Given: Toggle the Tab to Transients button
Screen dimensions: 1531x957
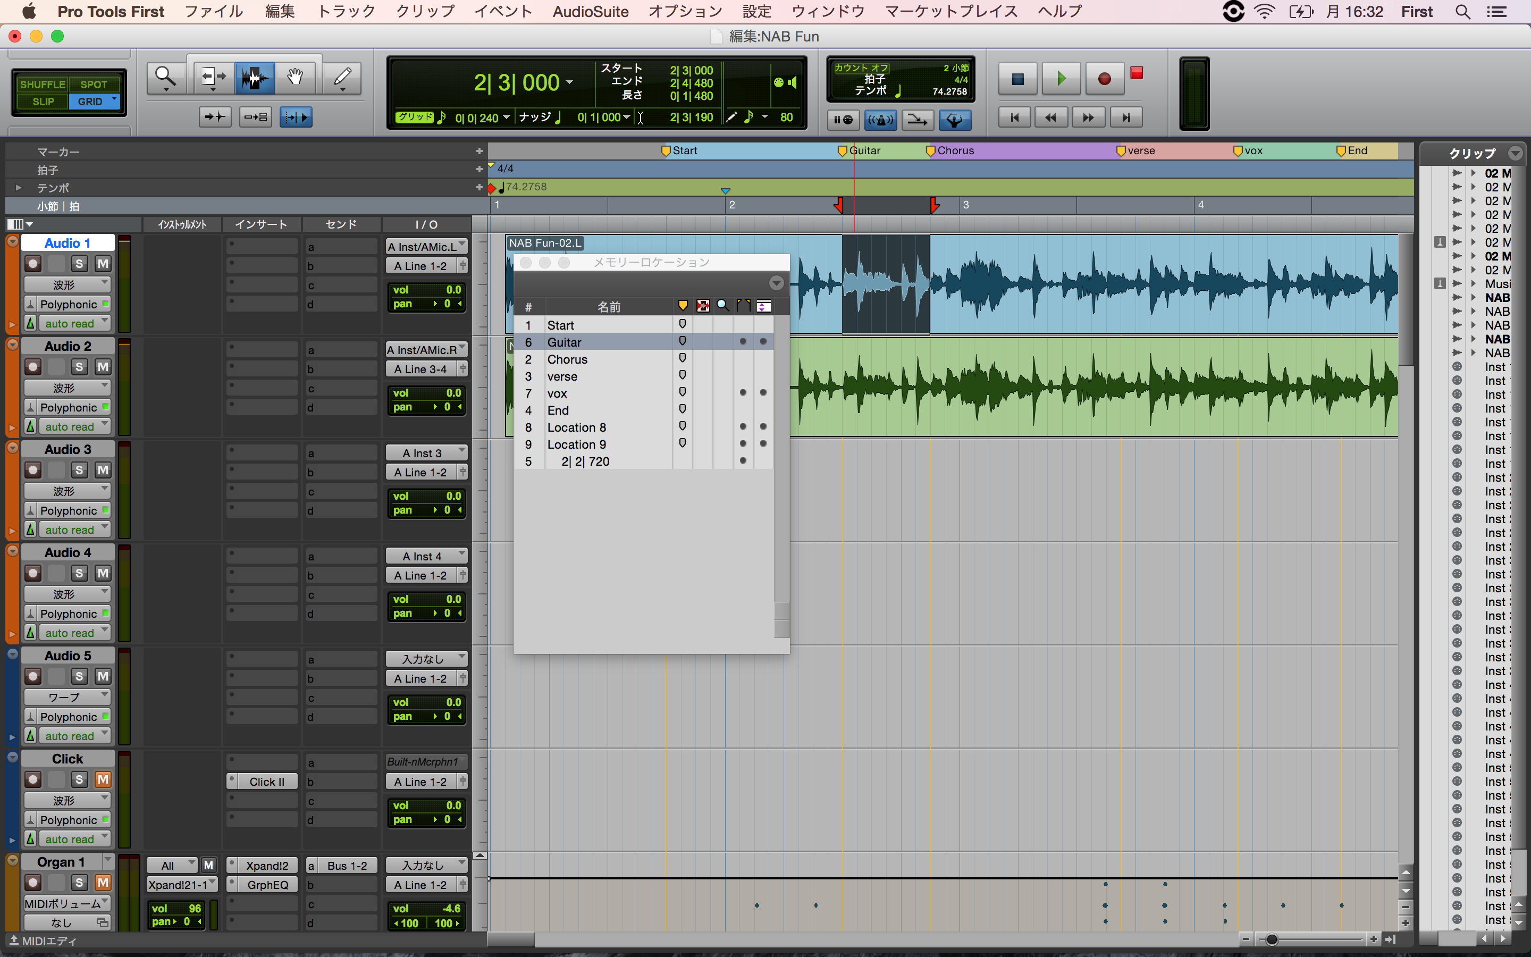Looking at the screenshot, I should (x=215, y=117).
